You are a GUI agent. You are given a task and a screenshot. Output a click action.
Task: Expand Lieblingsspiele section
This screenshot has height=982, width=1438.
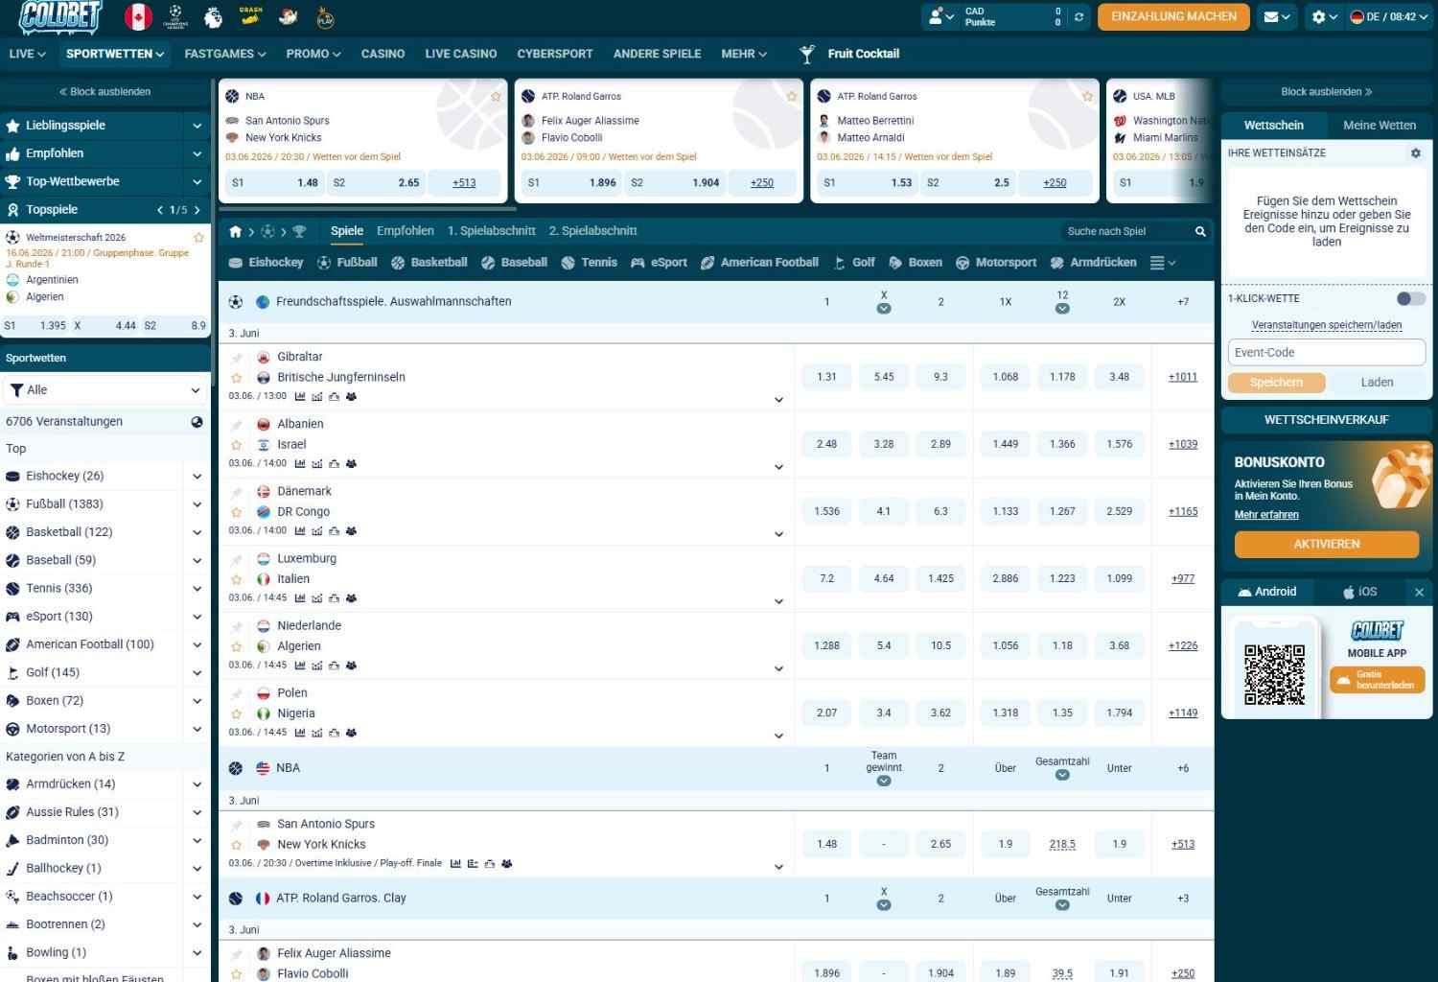coord(197,126)
